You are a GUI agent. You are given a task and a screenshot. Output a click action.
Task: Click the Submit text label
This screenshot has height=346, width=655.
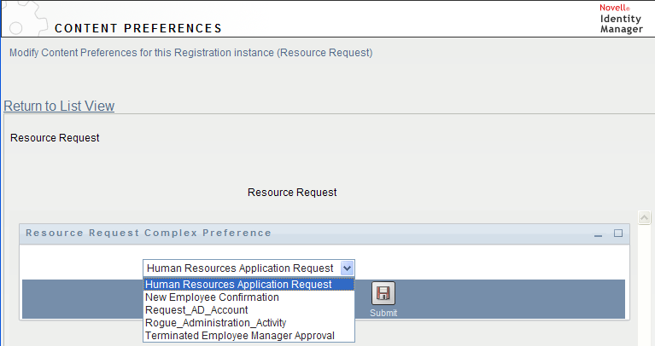point(383,313)
